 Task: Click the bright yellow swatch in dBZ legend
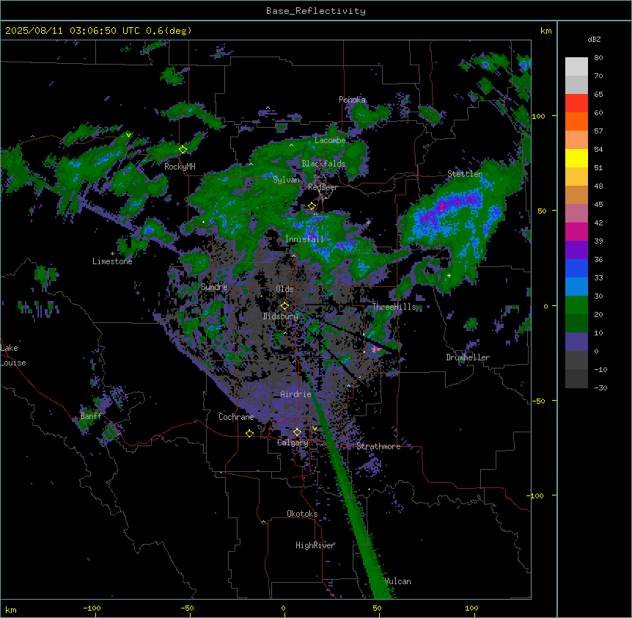[576, 158]
